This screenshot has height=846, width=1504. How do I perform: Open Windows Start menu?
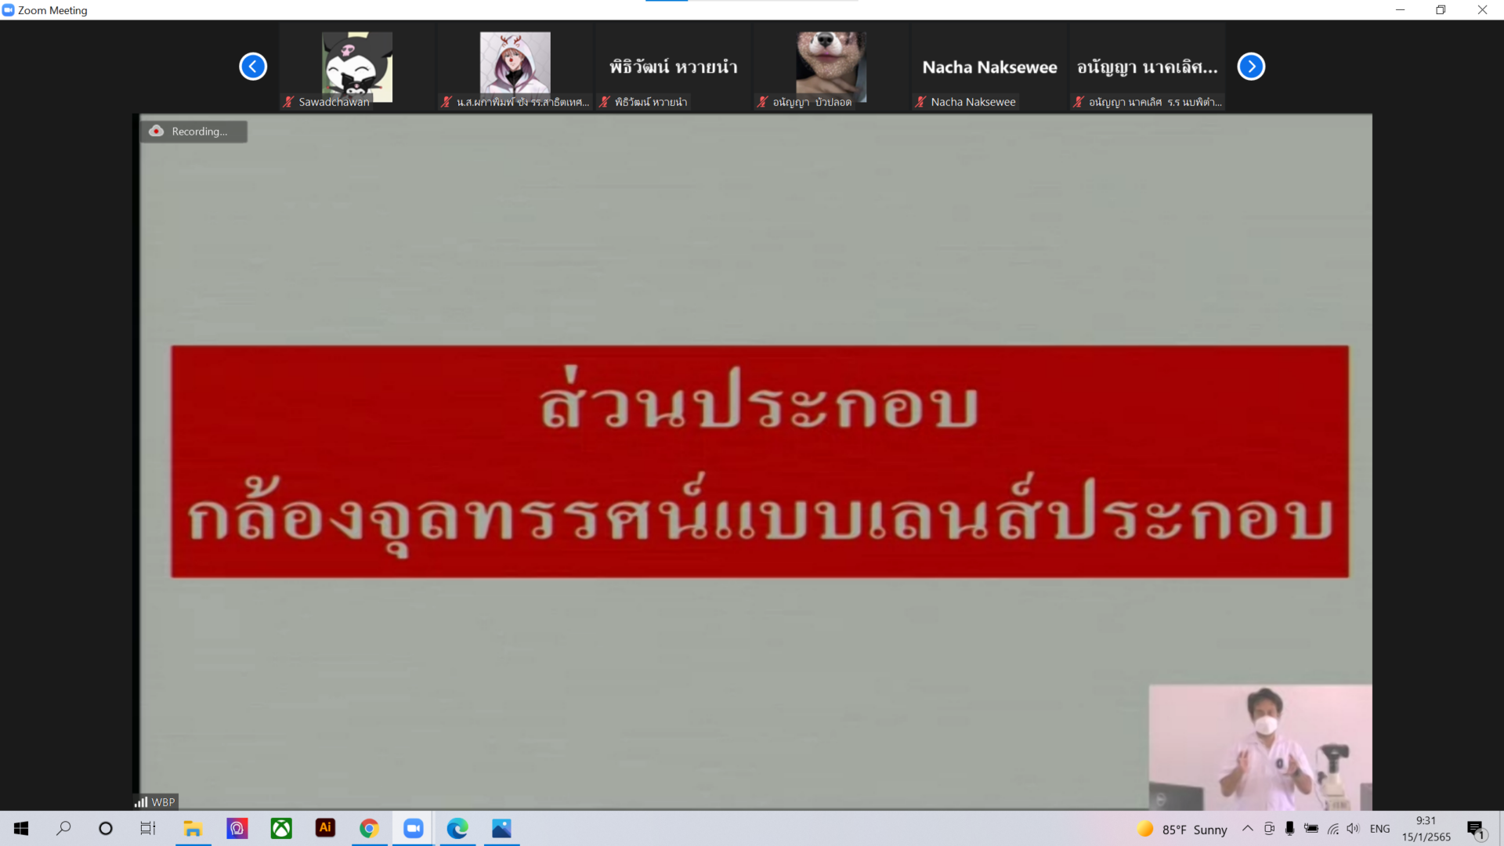tap(21, 829)
